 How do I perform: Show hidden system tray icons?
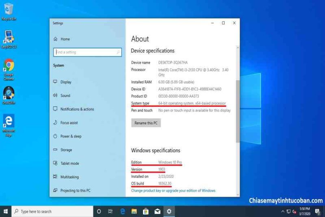(x=283, y=211)
